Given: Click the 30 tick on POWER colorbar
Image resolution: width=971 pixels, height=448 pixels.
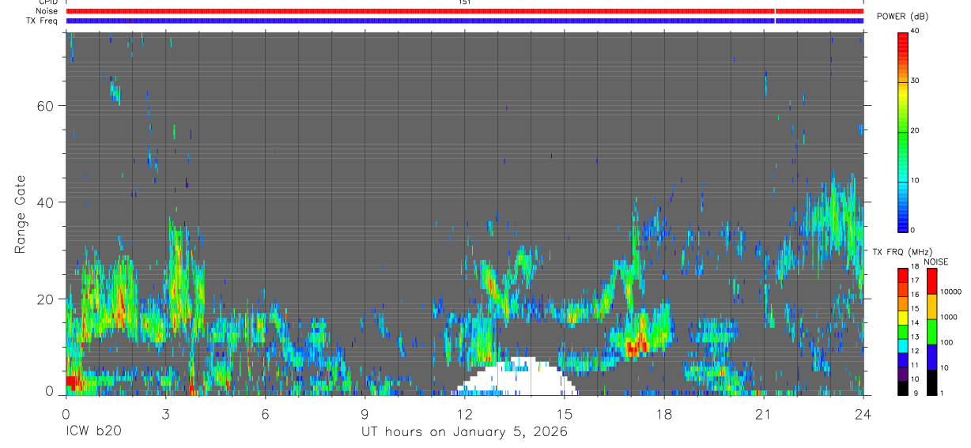Looking at the screenshot, I should (x=915, y=81).
